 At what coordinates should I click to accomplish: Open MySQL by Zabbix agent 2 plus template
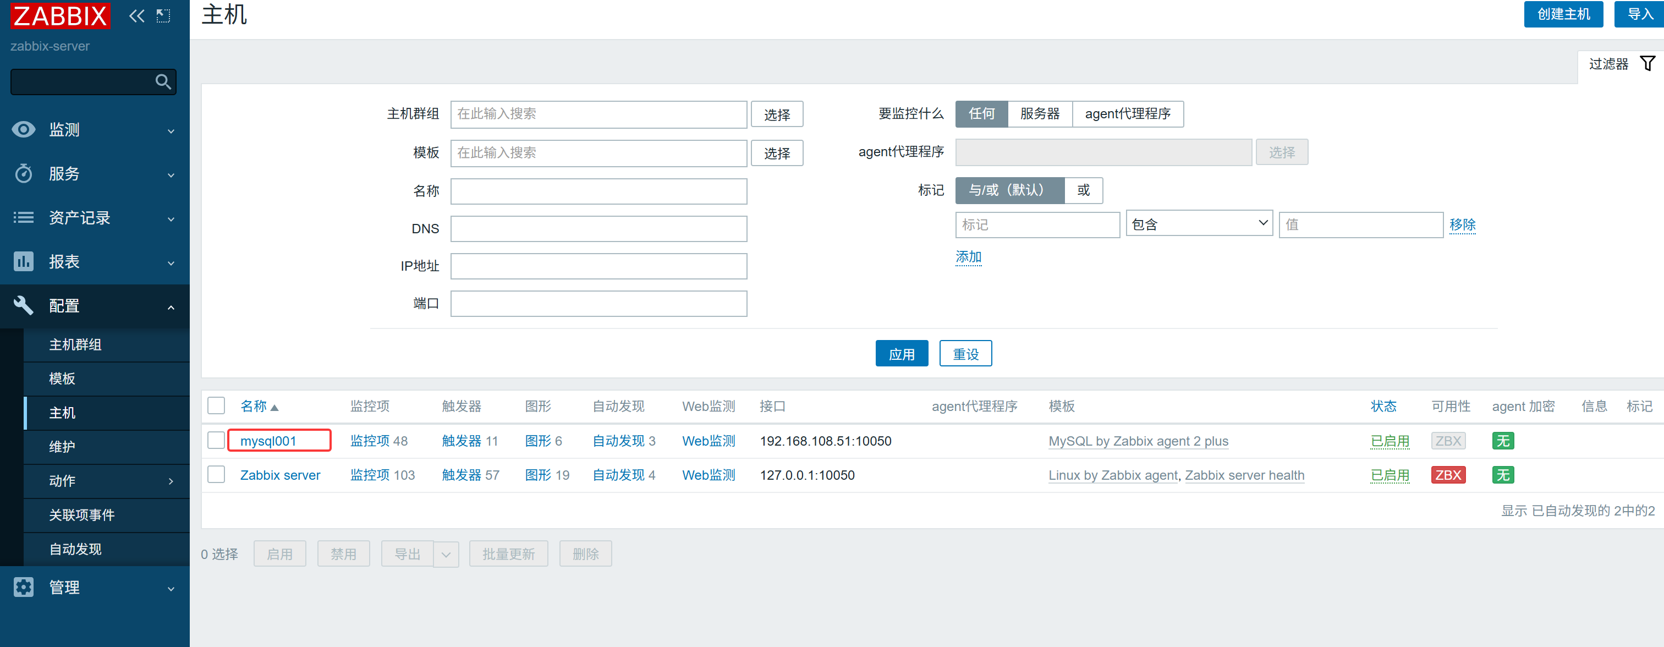pos(1138,441)
